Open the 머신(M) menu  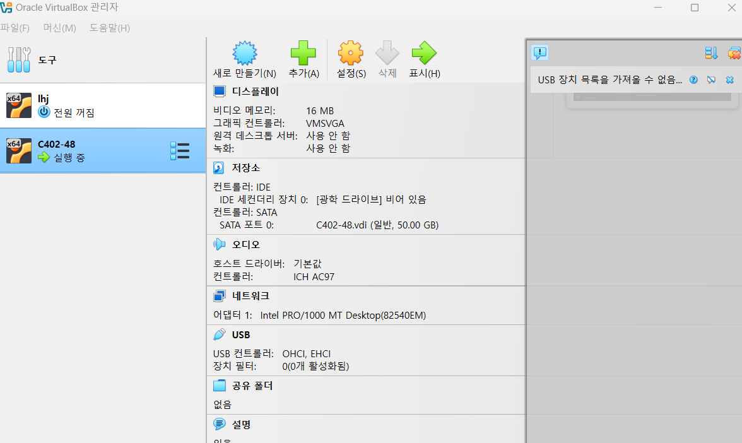[x=59, y=28]
